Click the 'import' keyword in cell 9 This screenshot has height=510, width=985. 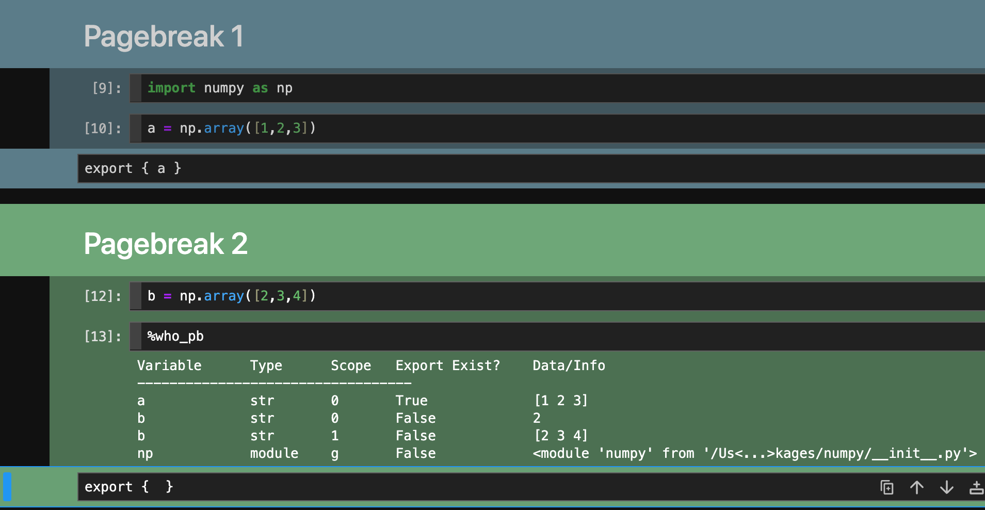pyautogui.click(x=171, y=88)
